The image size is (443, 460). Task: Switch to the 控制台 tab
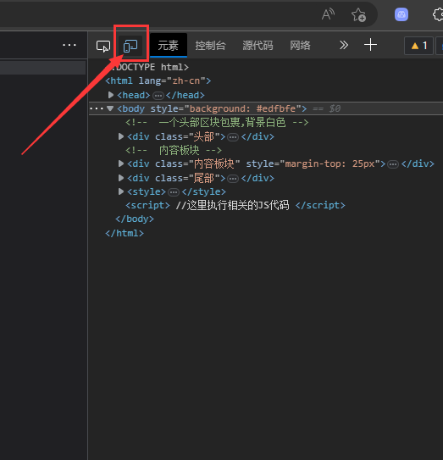click(x=211, y=46)
